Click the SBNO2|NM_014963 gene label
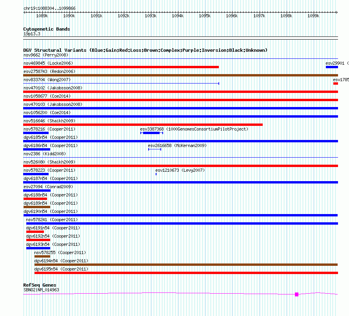 click(x=41, y=290)
